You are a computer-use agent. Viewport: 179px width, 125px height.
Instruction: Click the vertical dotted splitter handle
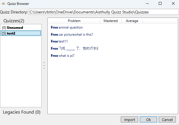[x=44, y=66]
